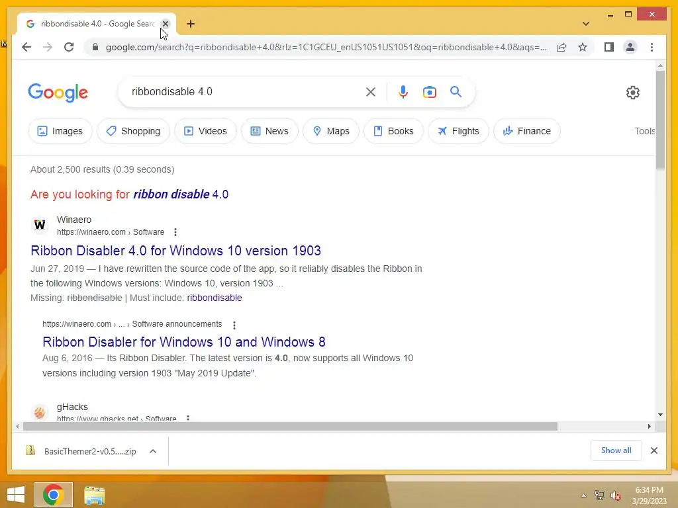Screen dimensions: 678x508
Task: Close the downloads bar
Action: click(654, 450)
